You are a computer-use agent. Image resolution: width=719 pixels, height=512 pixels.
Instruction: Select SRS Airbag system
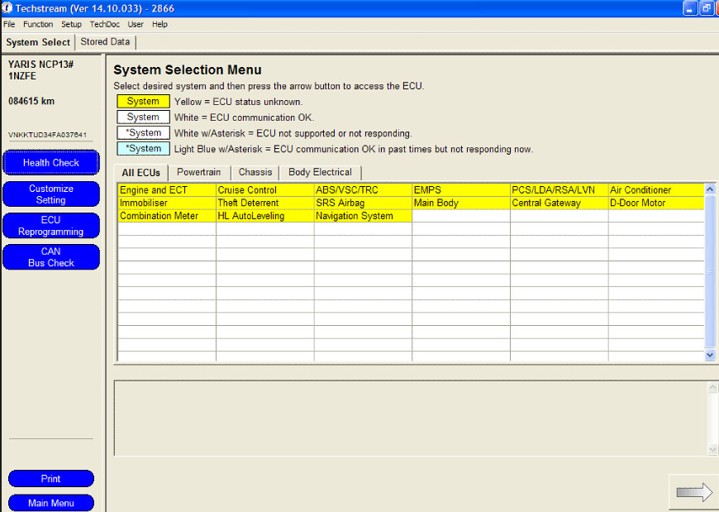pos(363,203)
